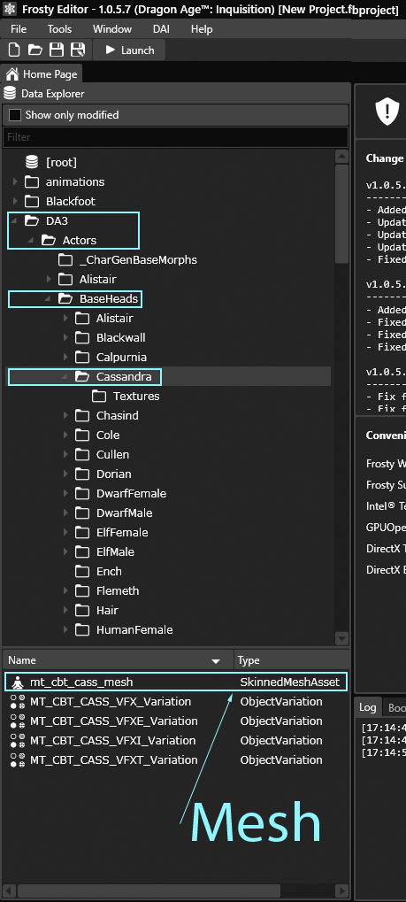
Task: Expand the Blackwall folder
Action: 66,337
